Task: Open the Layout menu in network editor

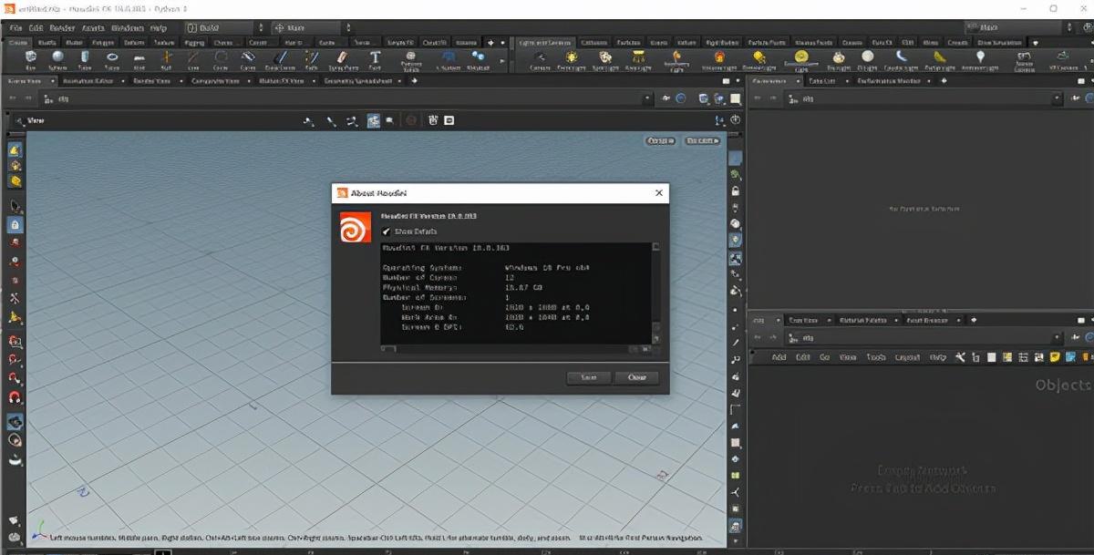Action: pos(906,357)
